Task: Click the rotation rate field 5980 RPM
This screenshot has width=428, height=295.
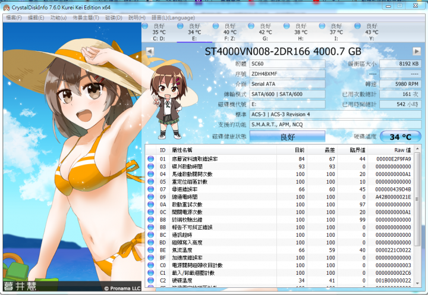Action: pyautogui.click(x=400, y=84)
